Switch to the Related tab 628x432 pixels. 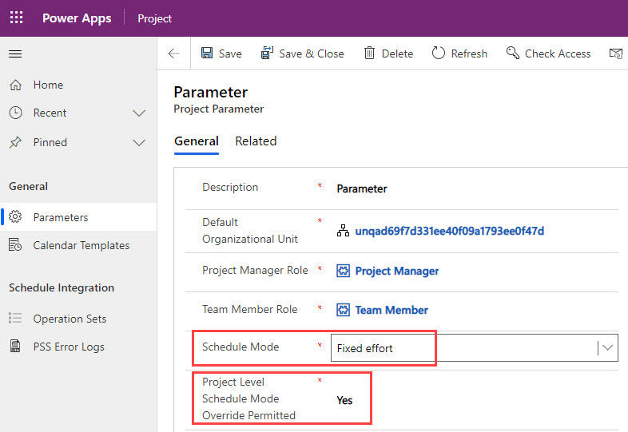256,141
